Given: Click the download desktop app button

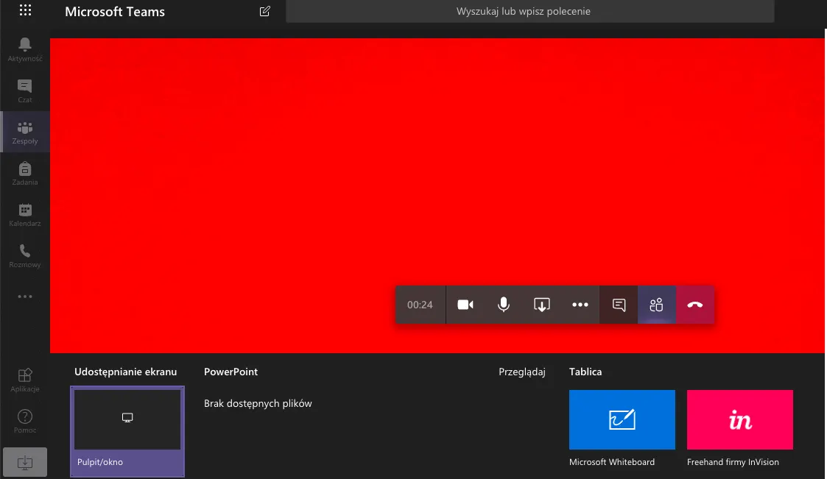Looking at the screenshot, I should (x=25, y=462).
